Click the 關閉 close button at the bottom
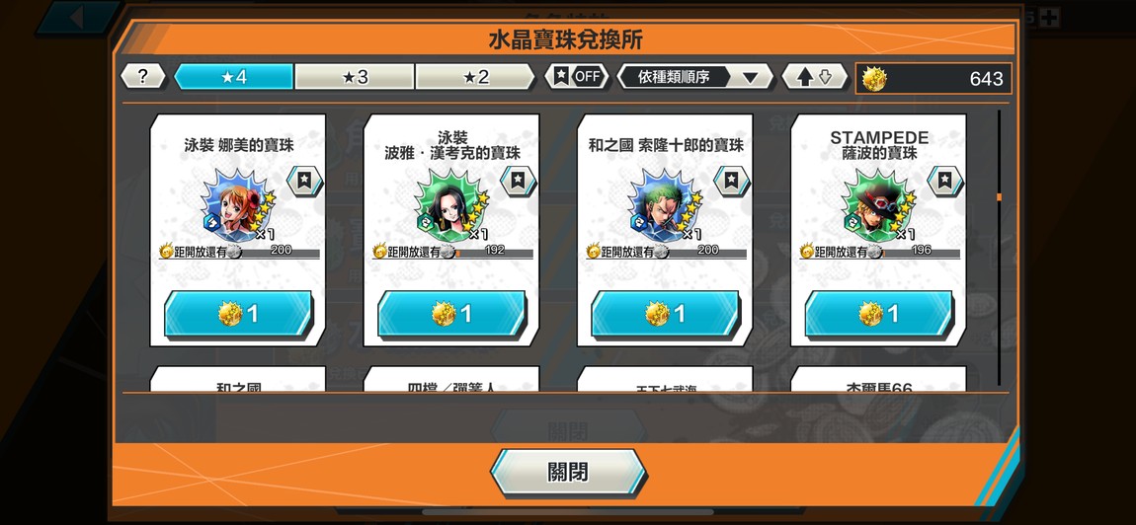 [x=569, y=473]
